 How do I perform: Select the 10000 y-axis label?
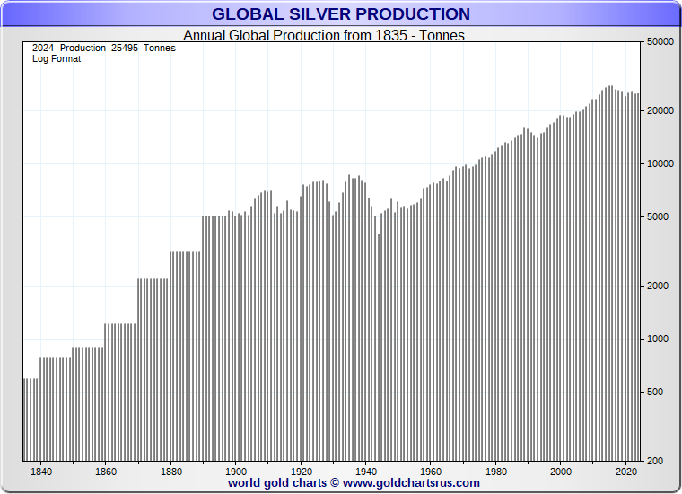point(660,164)
